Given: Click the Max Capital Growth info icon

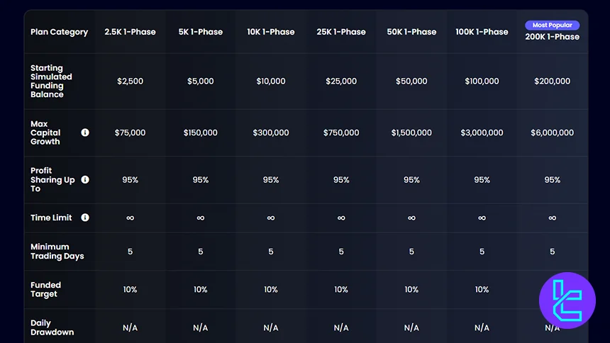Looking at the screenshot, I should tap(85, 133).
